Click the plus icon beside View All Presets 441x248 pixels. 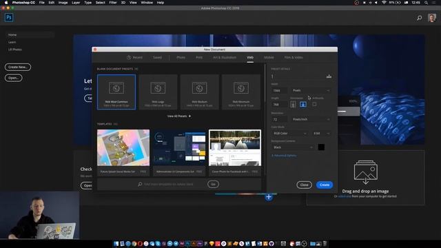click(190, 116)
